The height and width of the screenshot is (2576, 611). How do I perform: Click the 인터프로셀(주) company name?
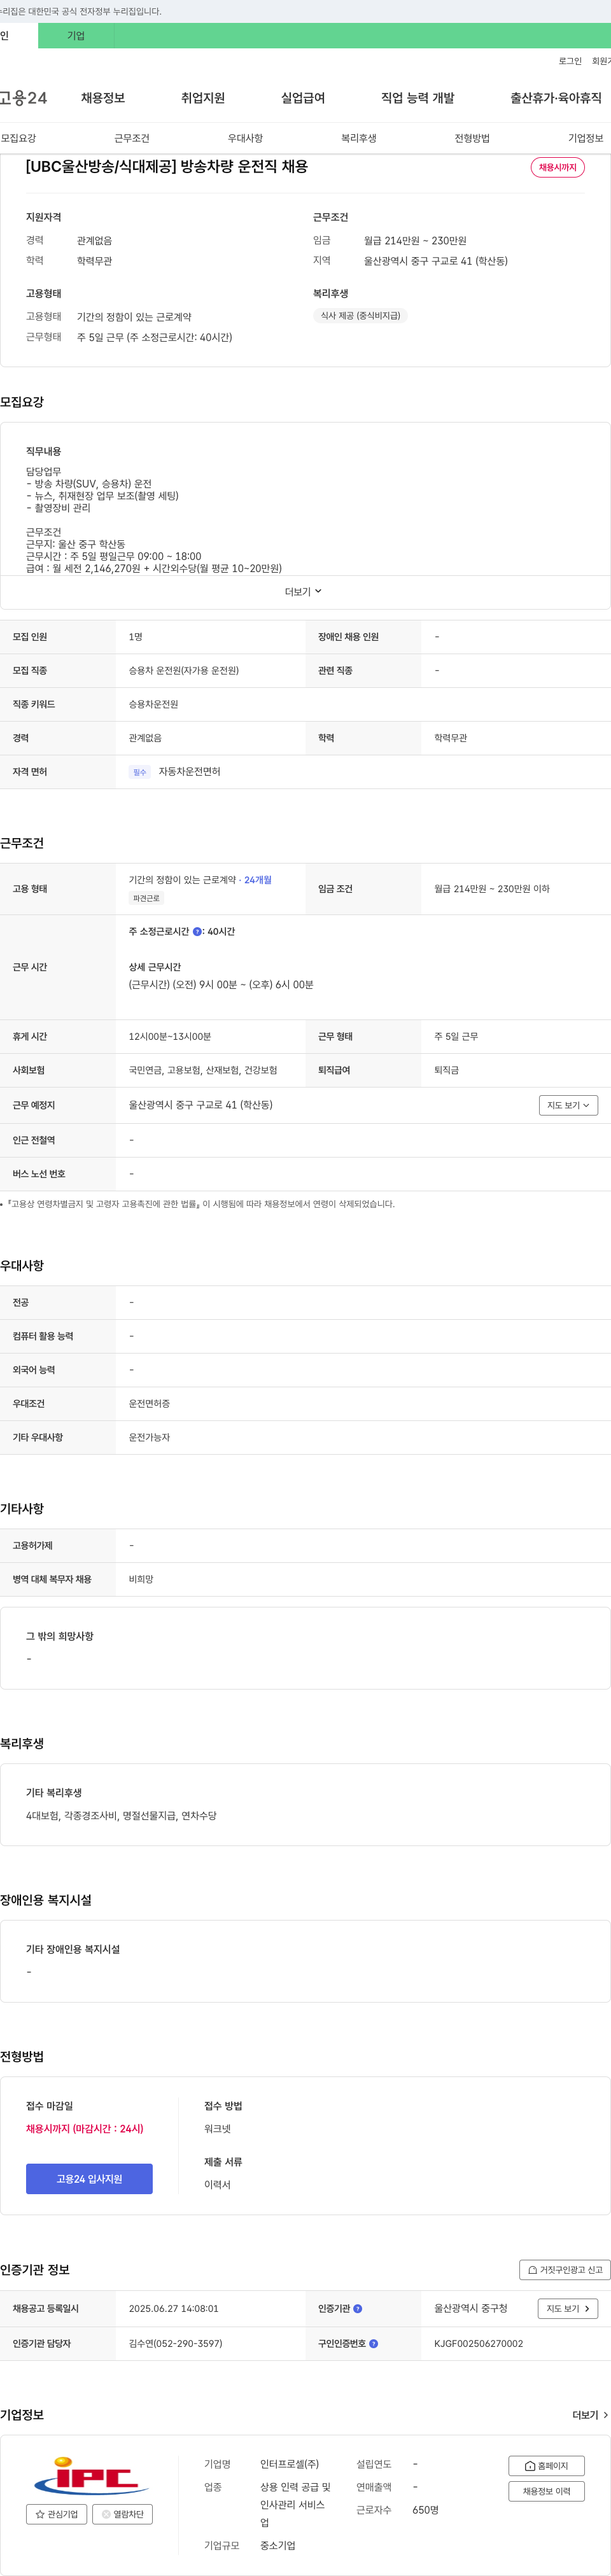290,2464
